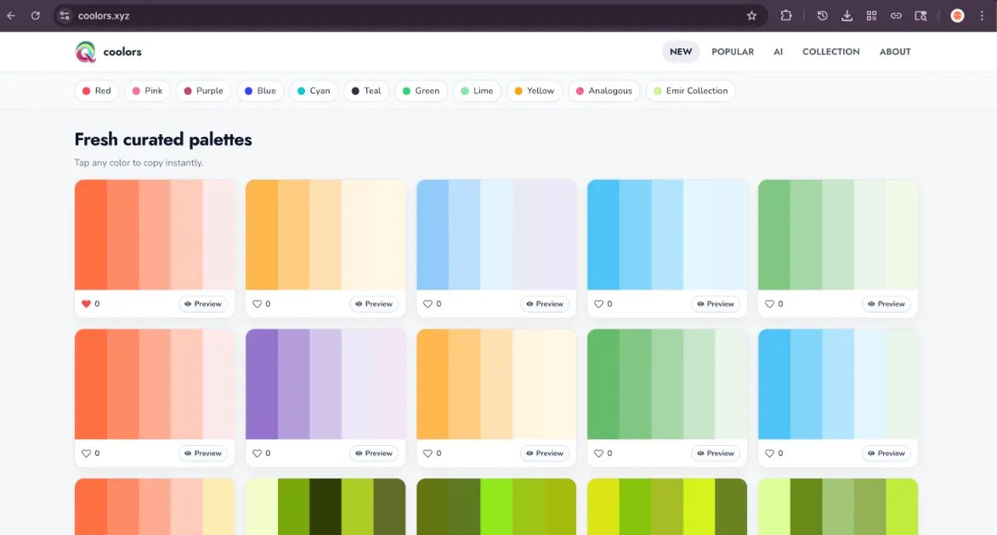This screenshot has height=535, width=997.
Task: Filter palettes by Lime
Action: tap(477, 91)
